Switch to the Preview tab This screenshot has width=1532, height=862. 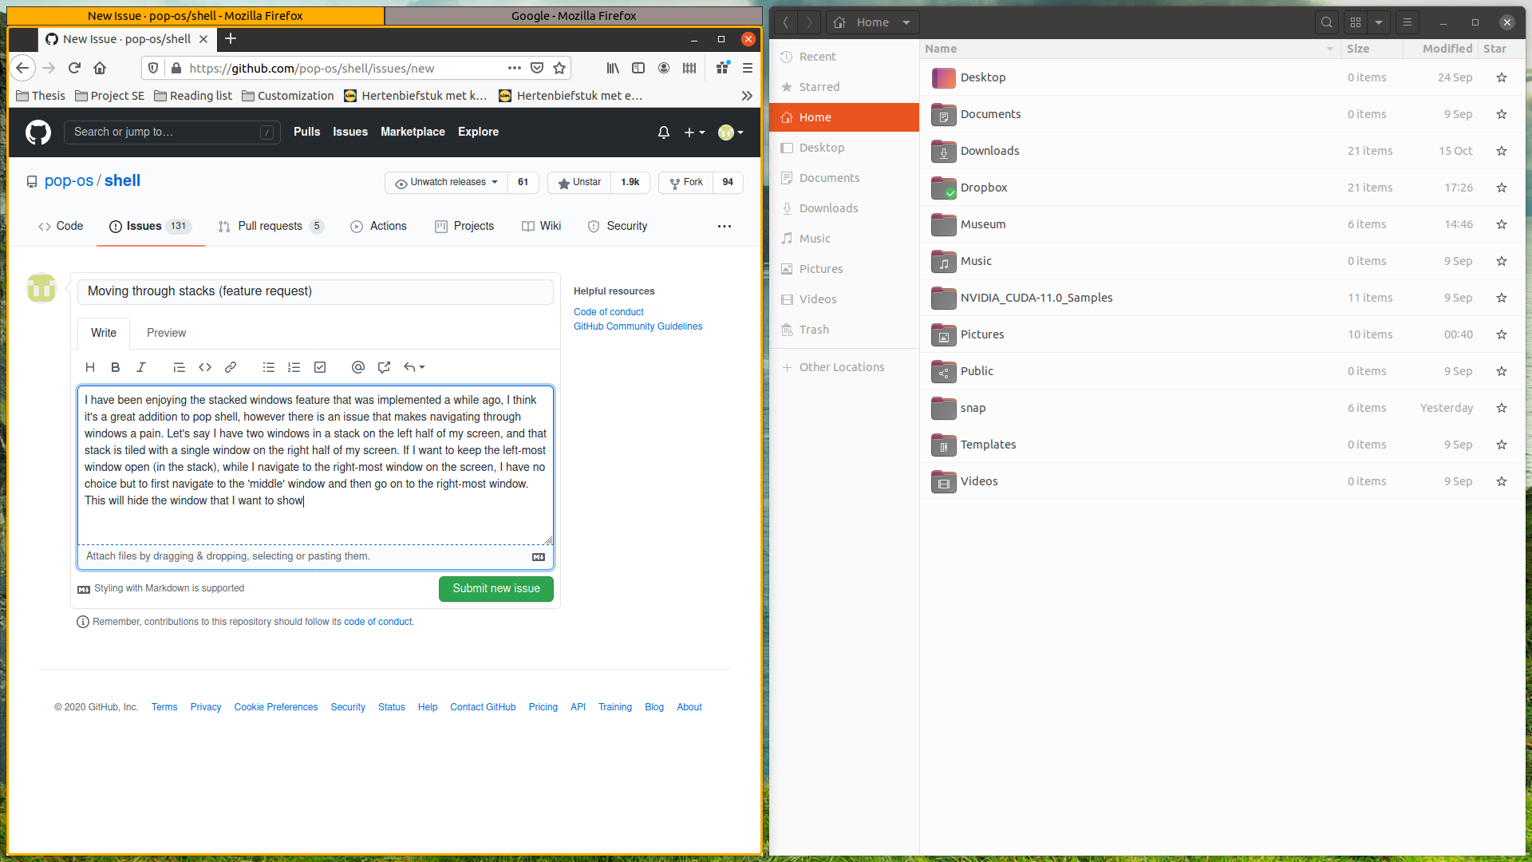coord(166,333)
